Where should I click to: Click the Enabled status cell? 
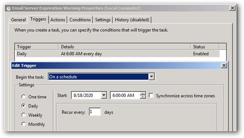[201, 54]
